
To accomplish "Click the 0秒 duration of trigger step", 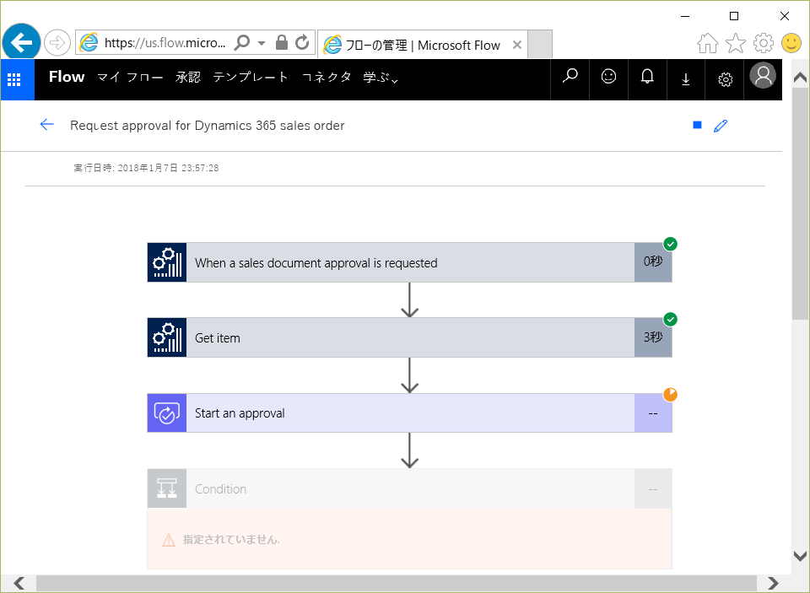I will pos(653,261).
